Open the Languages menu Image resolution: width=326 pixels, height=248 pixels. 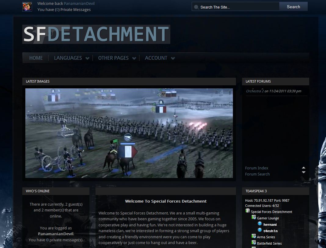click(x=68, y=58)
